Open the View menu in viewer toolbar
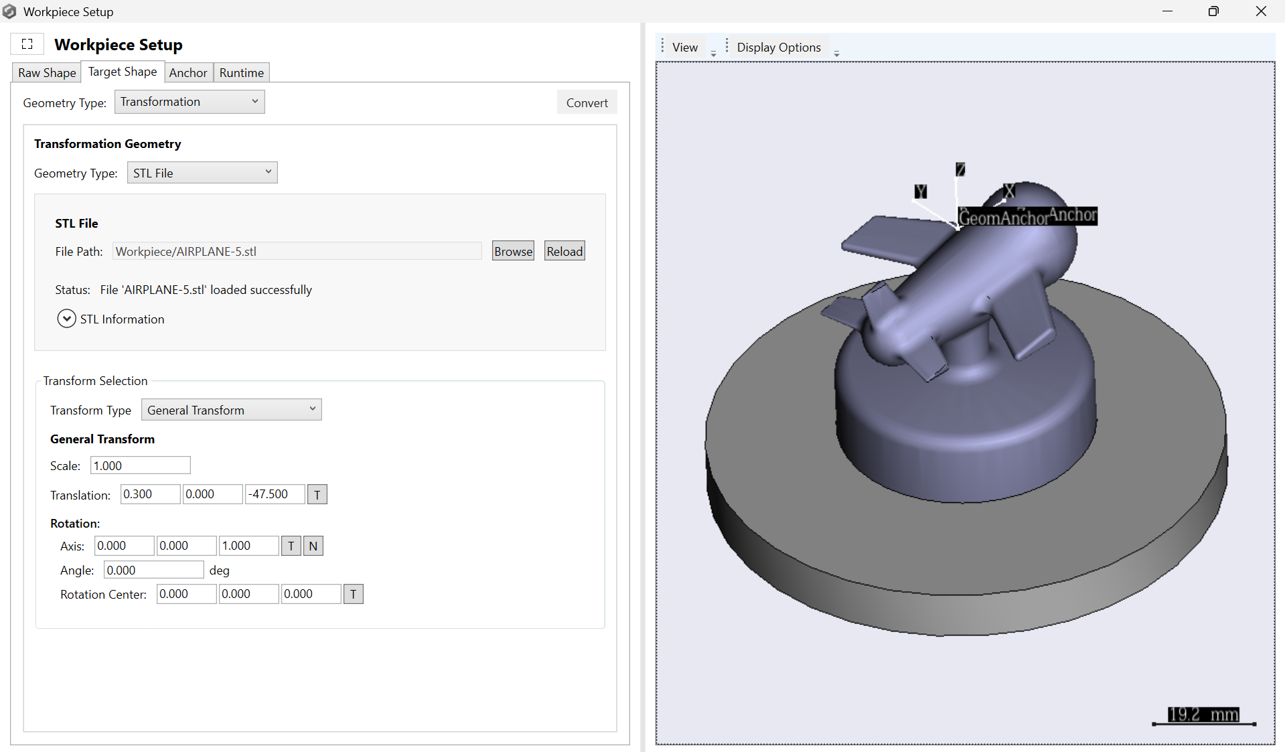 tap(684, 48)
